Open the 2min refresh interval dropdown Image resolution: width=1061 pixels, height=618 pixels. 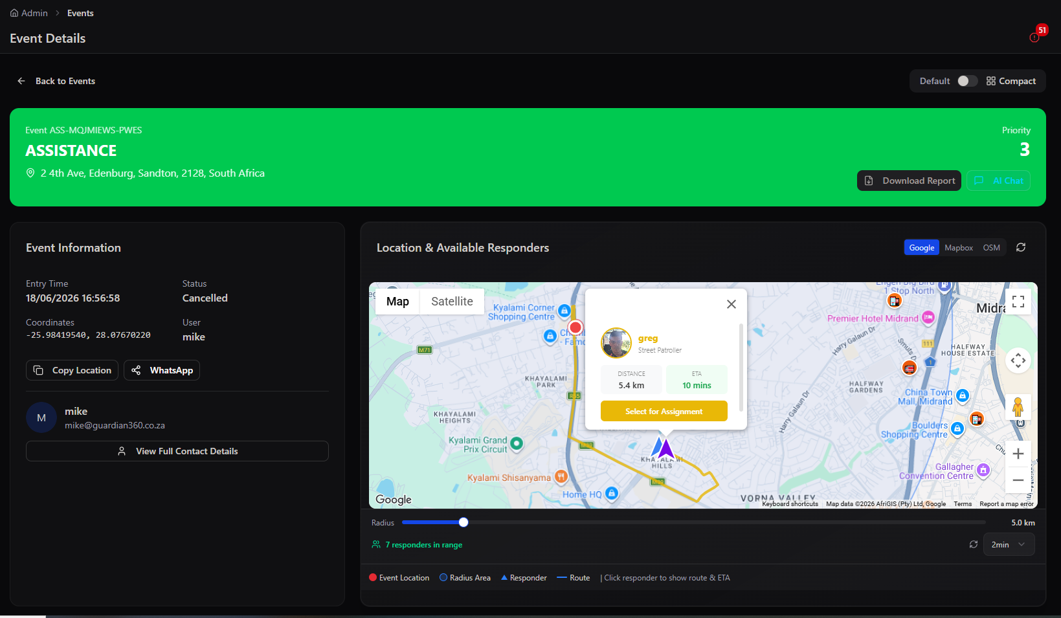[x=1009, y=544]
